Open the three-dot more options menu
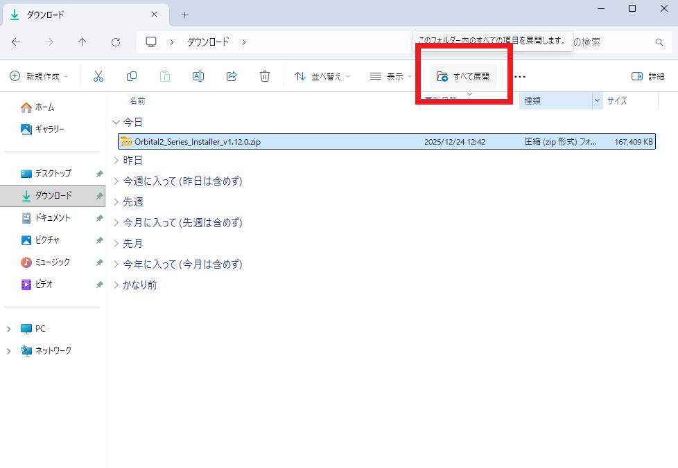 click(520, 76)
